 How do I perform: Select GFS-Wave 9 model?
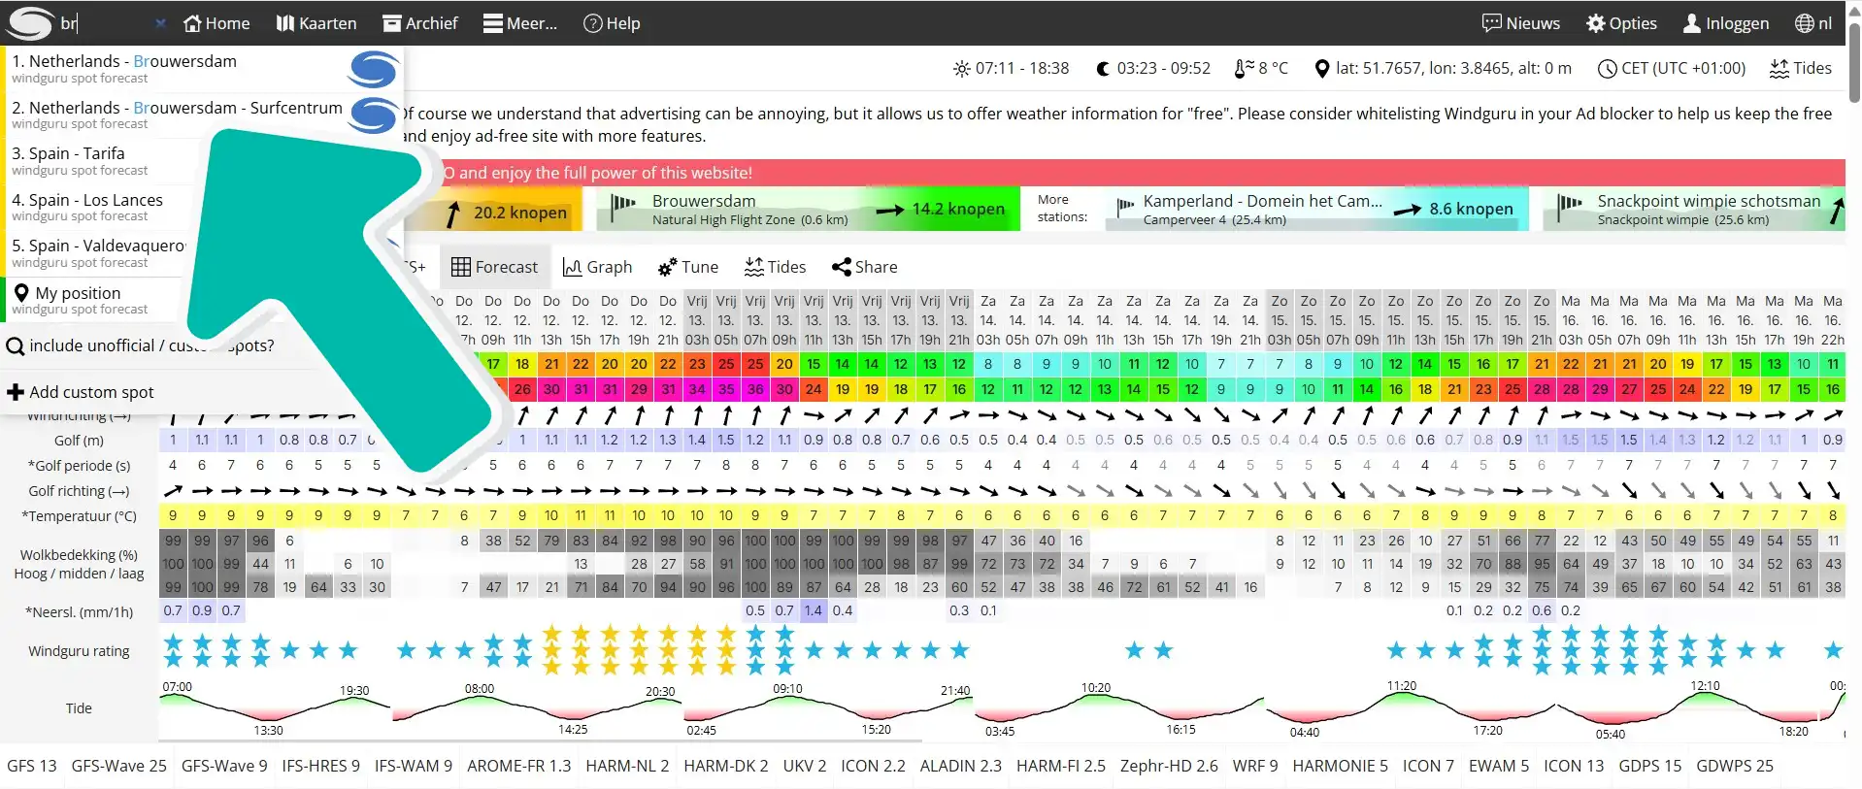[224, 766]
